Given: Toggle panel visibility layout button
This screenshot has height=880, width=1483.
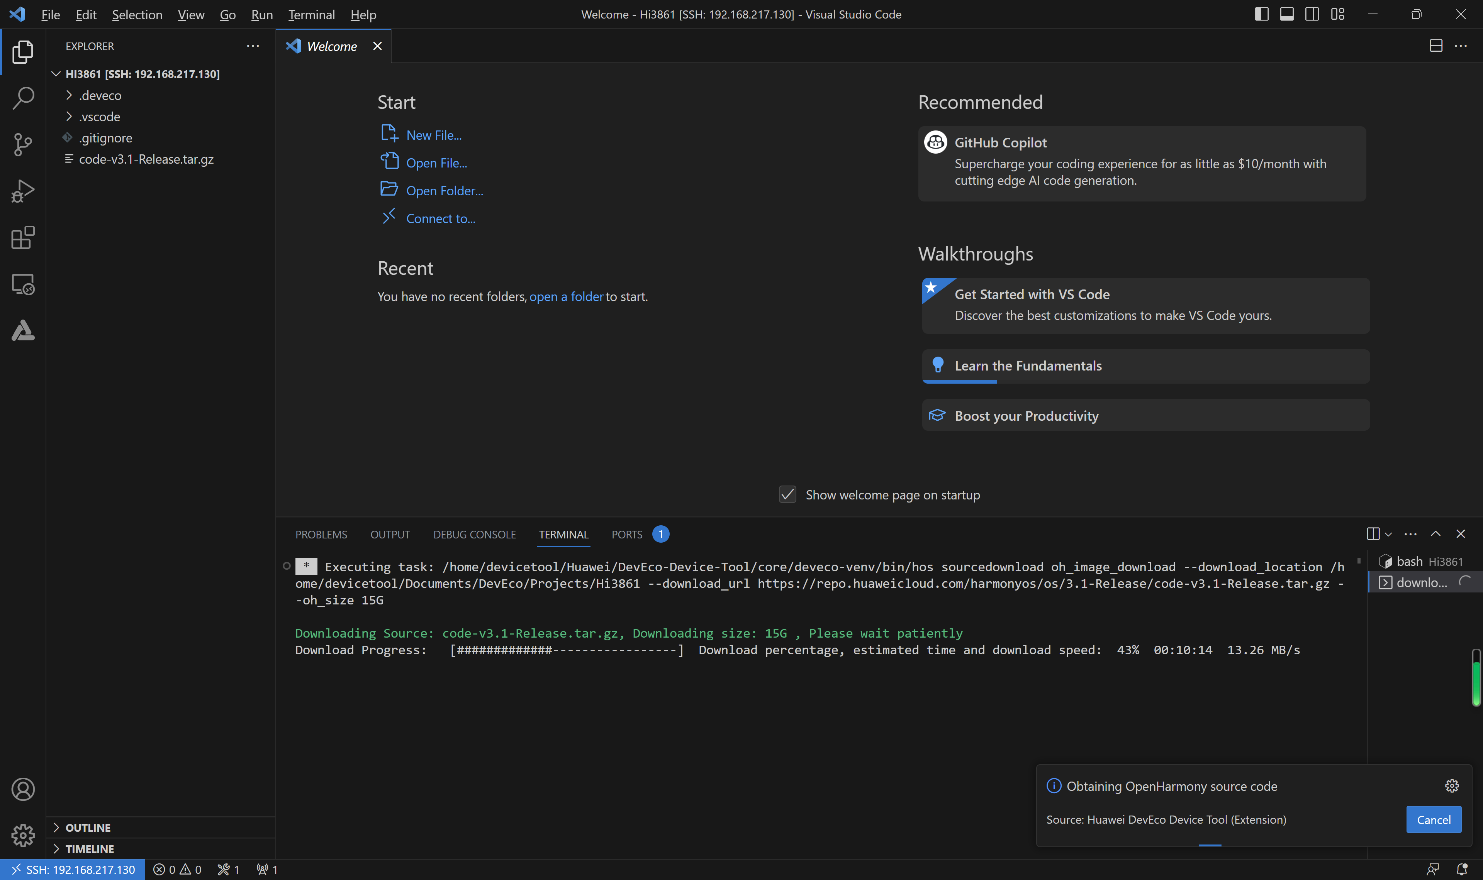Looking at the screenshot, I should click(1287, 14).
